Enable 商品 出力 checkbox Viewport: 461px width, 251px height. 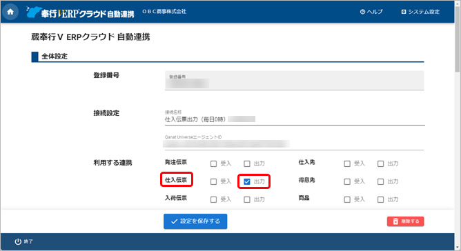(x=380, y=199)
